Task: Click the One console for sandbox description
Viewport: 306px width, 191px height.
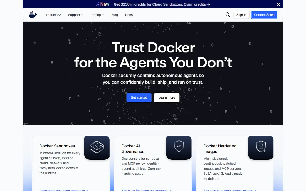Action: pyautogui.click(x=142, y=166)
